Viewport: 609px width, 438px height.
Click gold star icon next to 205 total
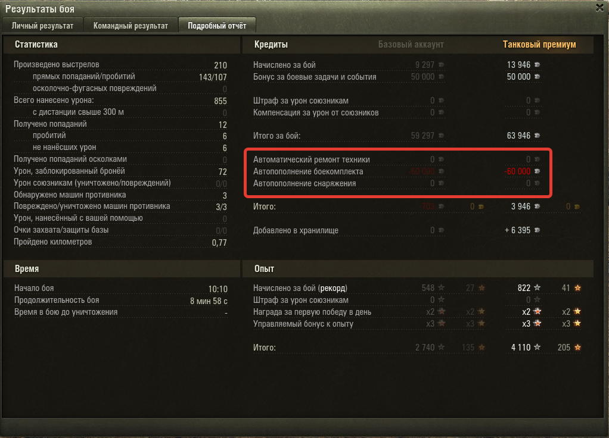[577, 347]
